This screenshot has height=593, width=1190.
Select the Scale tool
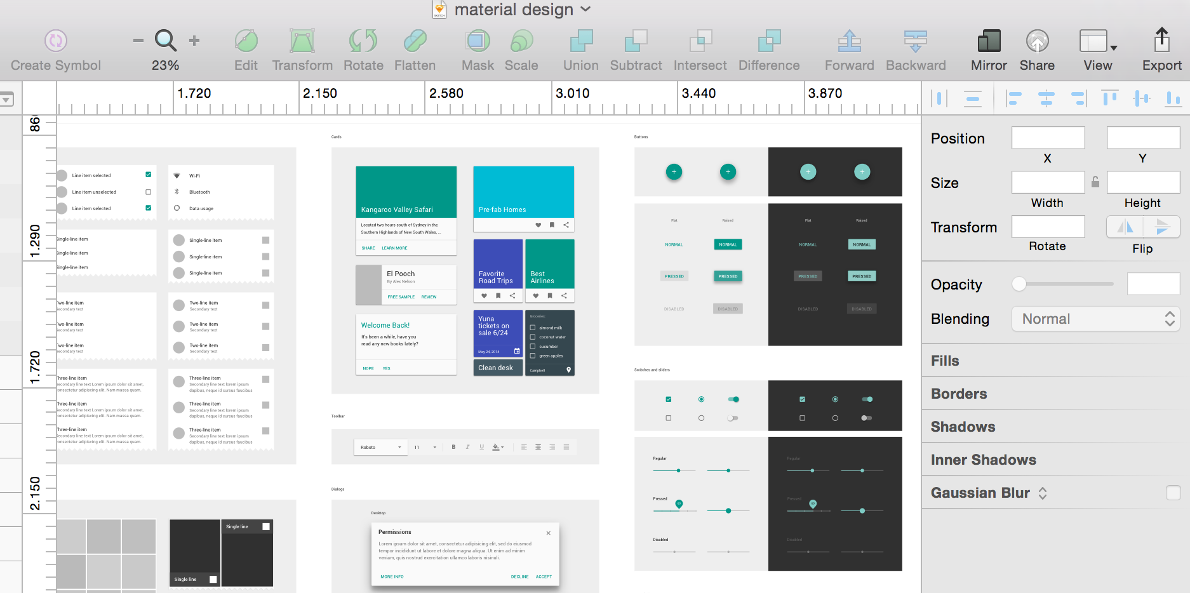[521, 42]
